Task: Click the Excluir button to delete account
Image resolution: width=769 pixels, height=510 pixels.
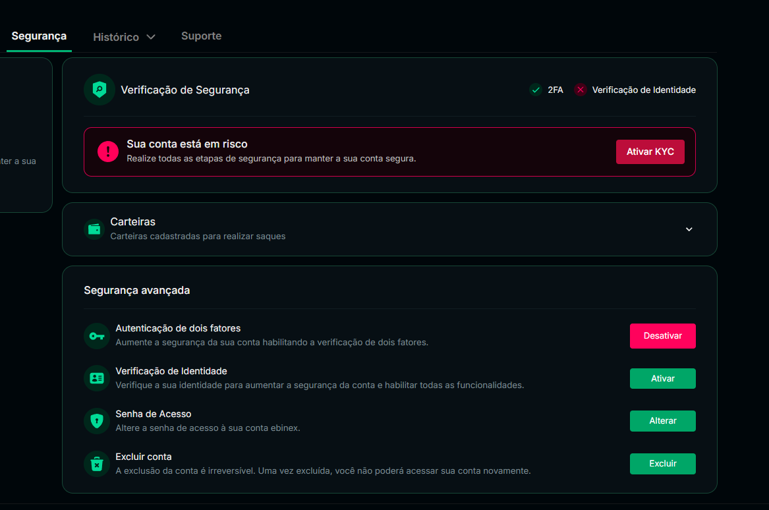Action: point(662,464)
